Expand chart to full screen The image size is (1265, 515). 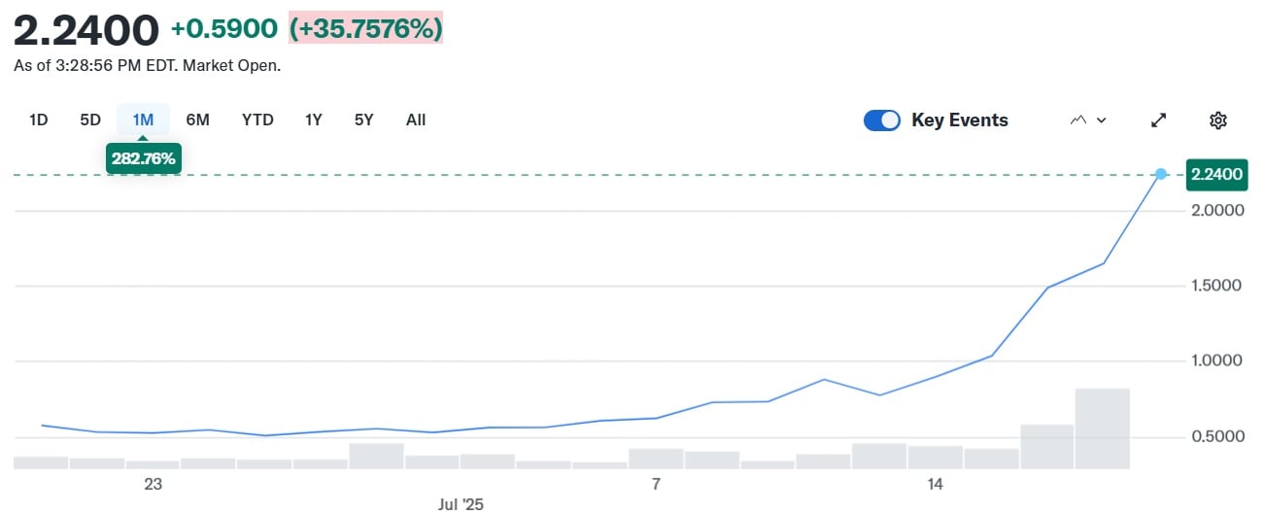coord(1158,120)
